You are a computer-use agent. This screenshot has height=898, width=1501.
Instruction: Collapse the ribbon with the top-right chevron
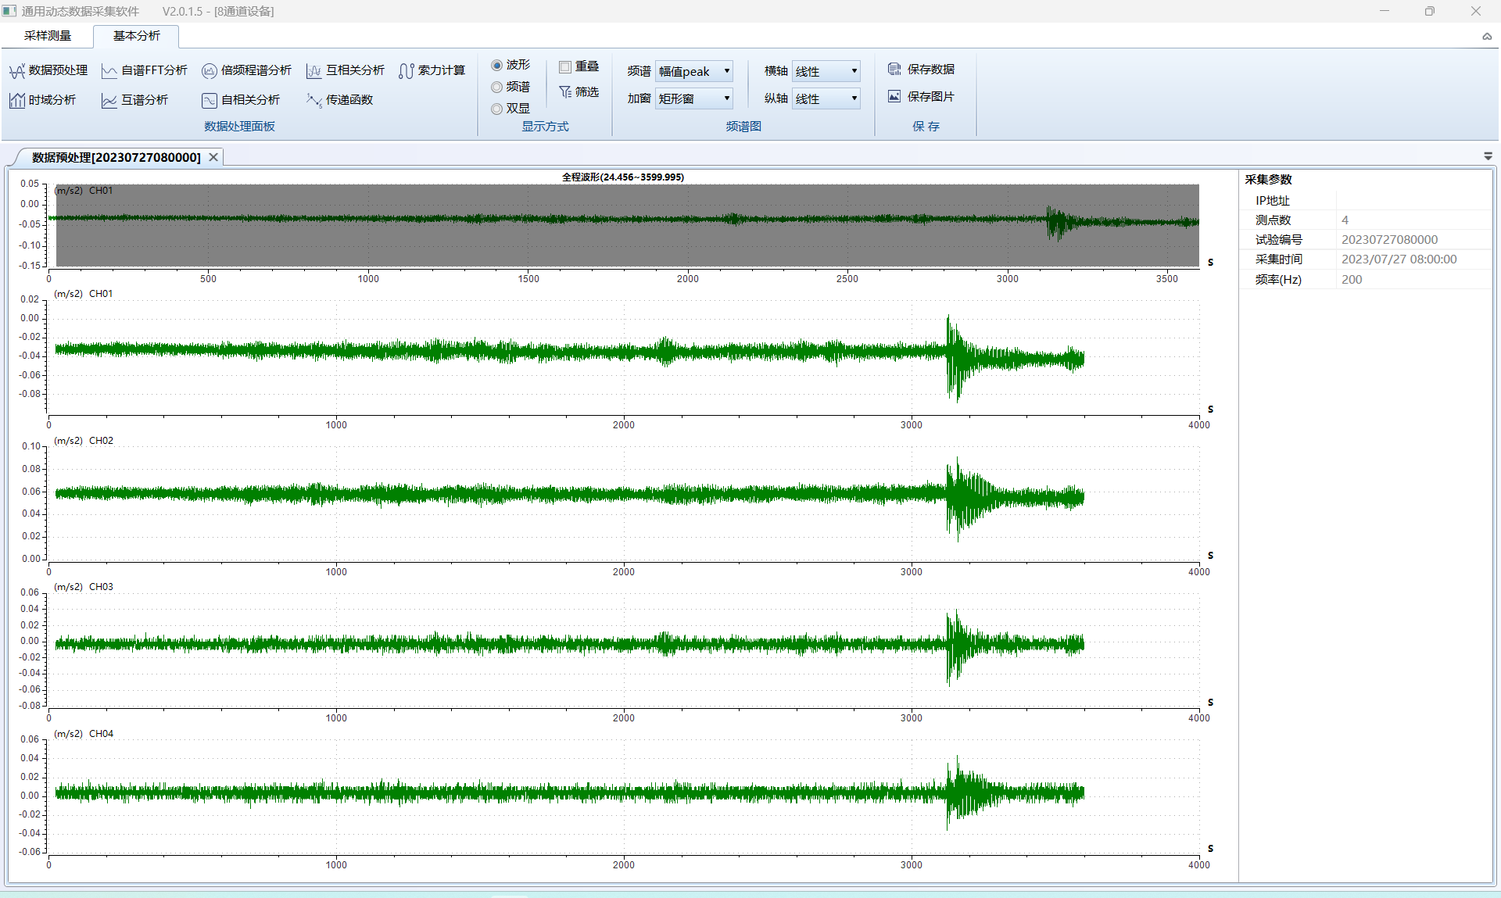pyautogui.click(x=1486, y=36)
